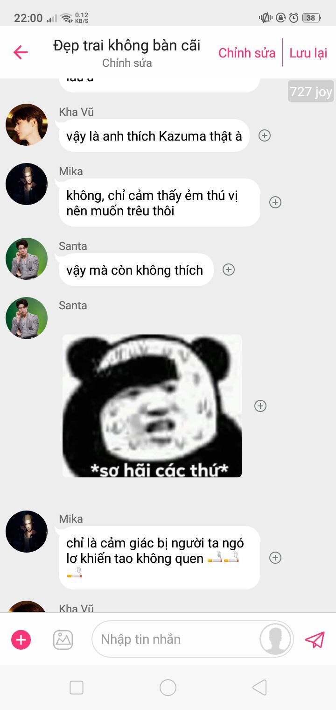
Task: Tap the pink plus add button
Action: coord(21,639)
